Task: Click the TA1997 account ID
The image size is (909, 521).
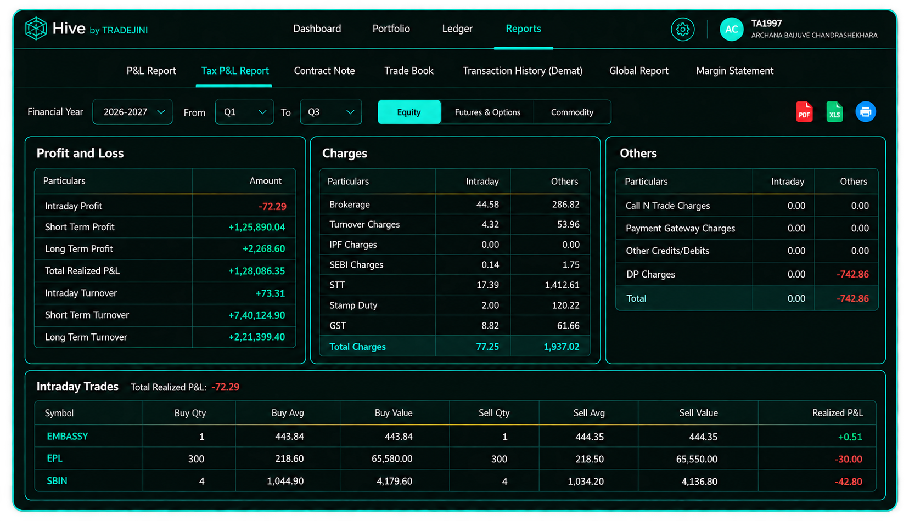Action: [766, 24]
